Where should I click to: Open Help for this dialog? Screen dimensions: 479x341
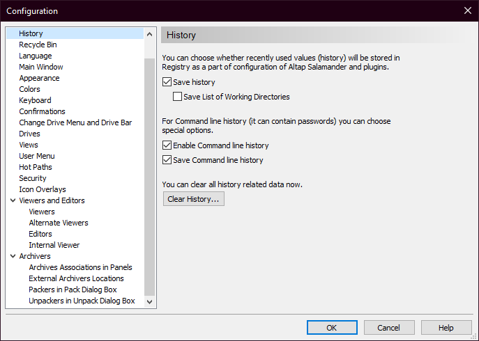(x=446, y=327)
